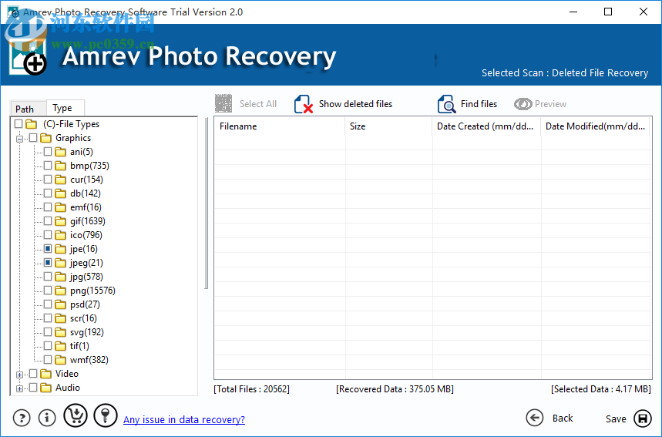This screenshot has width=662, height=437.
Task: Click the Select All label
Action: click(258, 104)
